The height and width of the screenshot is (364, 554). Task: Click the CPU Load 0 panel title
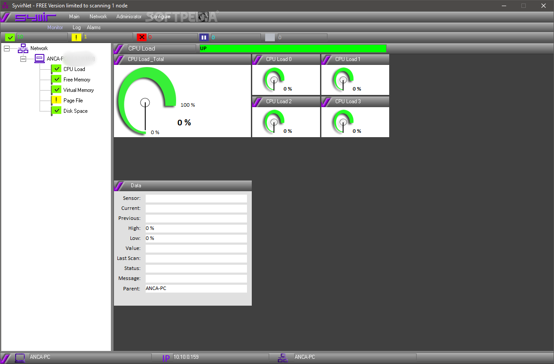tap(279, 59)
